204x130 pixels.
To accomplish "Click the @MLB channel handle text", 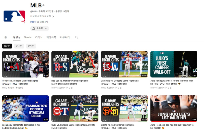I will click(33, 11).
